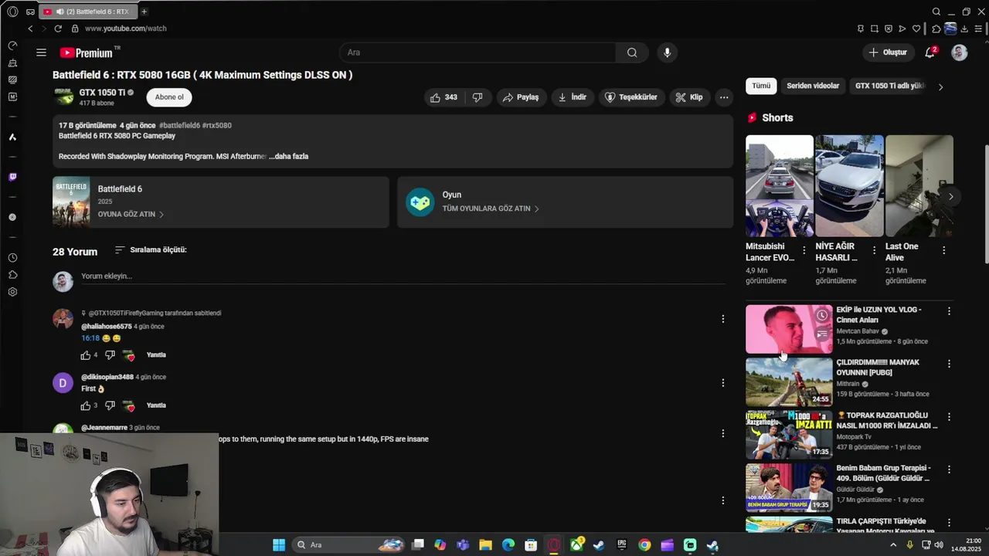Add page to bookmarks heart icon
This screenshot has width=989, height=556.
(x=916, y=29)
